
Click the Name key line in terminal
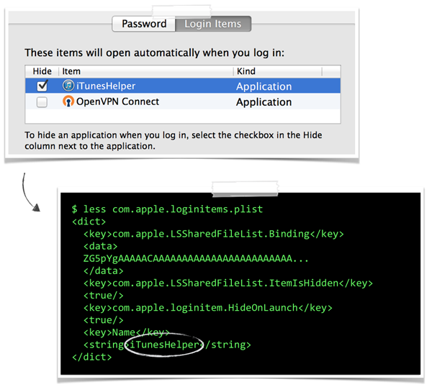pos(126,332)
